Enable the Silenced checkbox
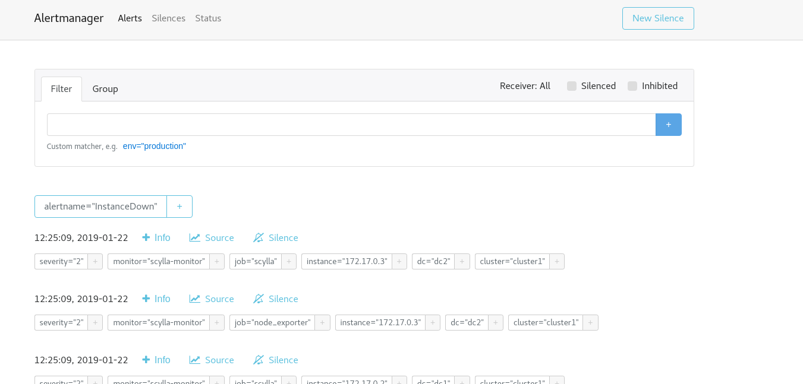This screenshot has height=384, width=803. point(571,85)
